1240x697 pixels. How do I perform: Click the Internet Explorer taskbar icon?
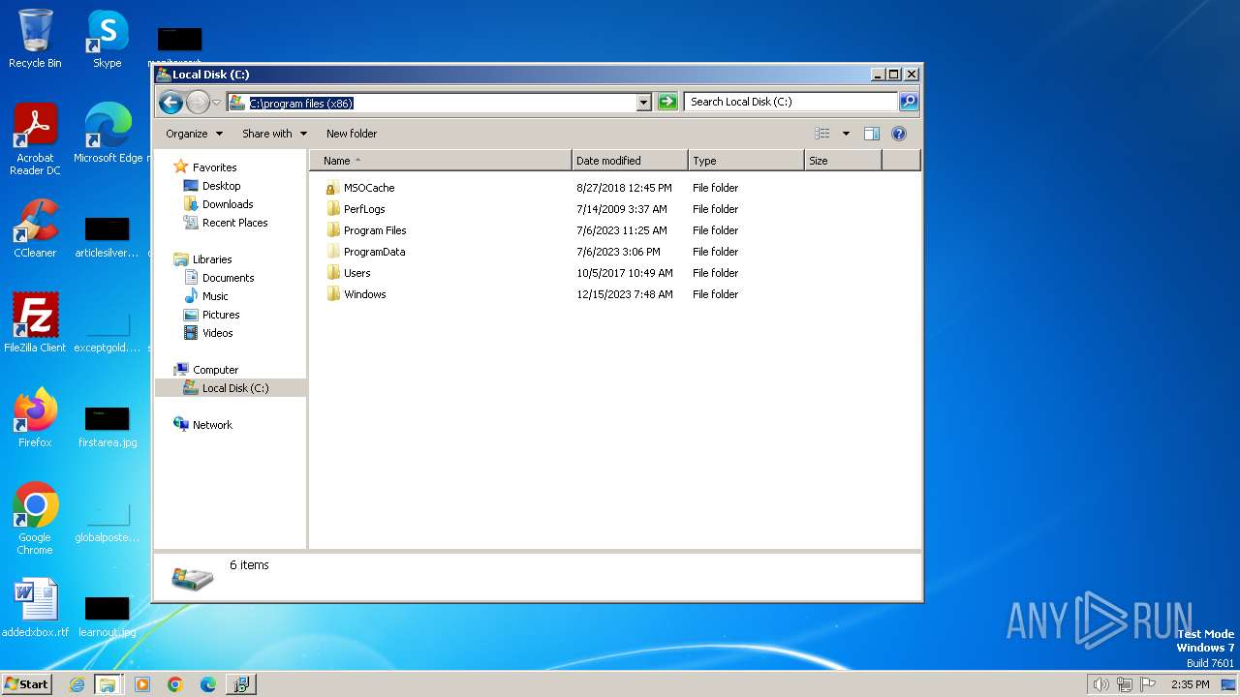click(77, 684)
